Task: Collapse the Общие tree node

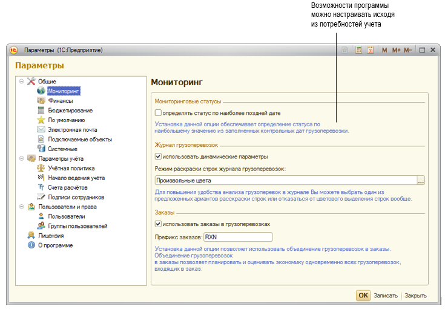Action: pos(22,82)
